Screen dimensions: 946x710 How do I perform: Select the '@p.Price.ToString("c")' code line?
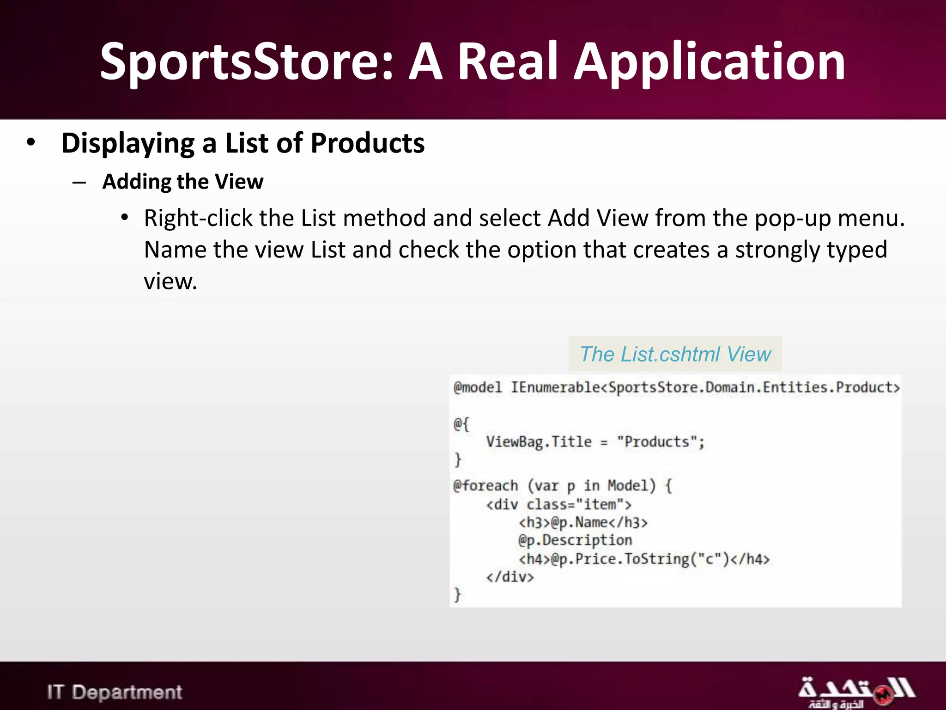(x=644, y=559)
